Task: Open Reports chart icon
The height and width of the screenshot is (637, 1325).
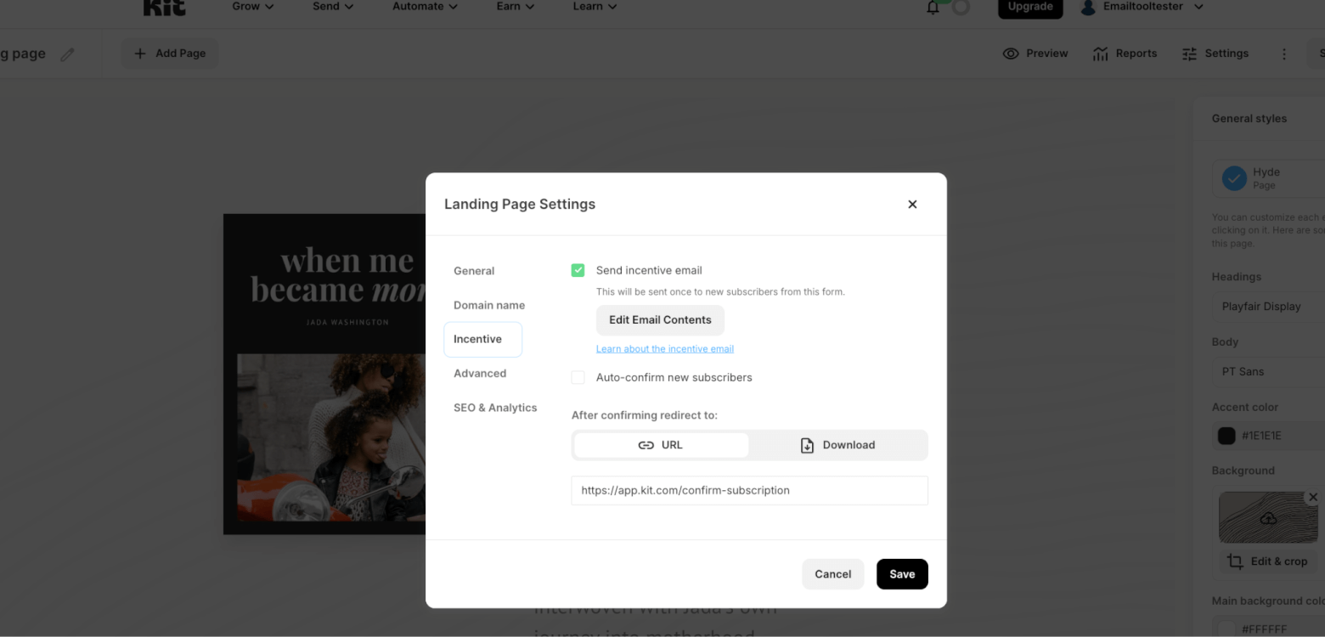Action: (x=1100, y=54)
